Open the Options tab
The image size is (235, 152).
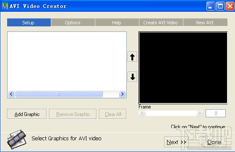point(73,23)
